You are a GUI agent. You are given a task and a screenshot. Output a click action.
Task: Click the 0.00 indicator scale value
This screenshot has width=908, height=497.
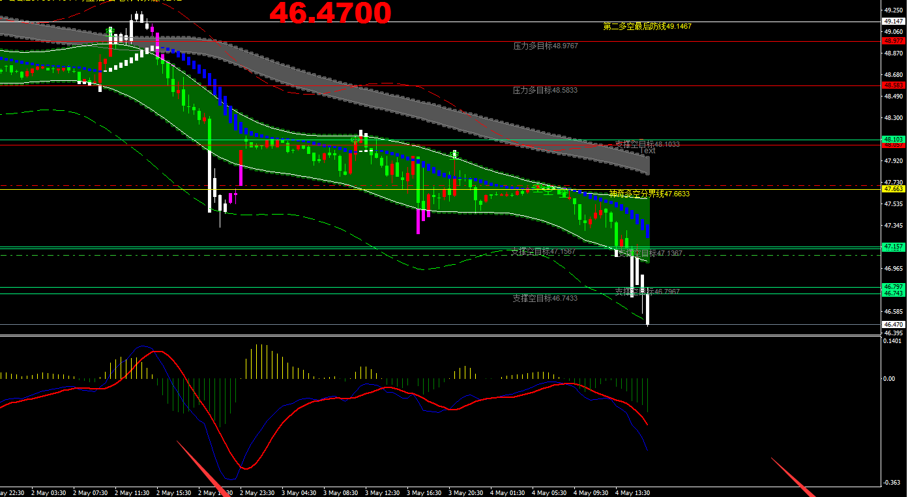coord(889,378)
